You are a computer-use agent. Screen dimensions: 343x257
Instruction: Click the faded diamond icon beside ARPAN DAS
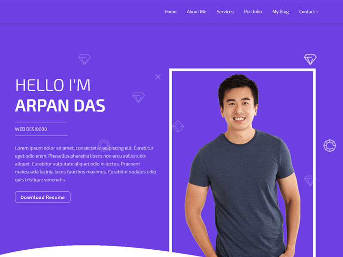click(x=138, y=98)
